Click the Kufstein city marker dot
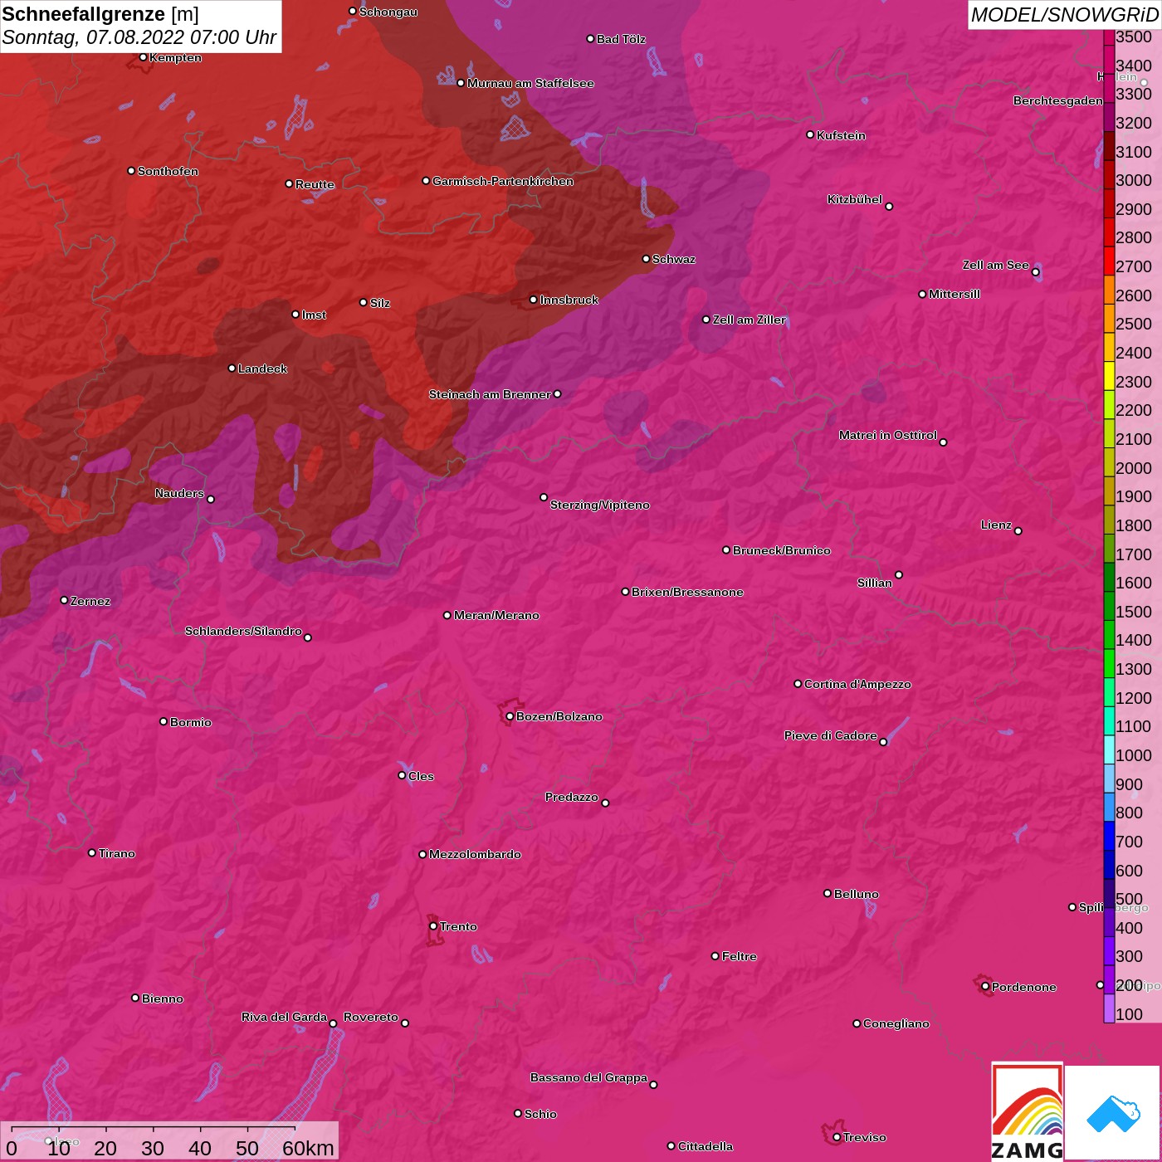Image resolution: width=1162 pixels, height=1162 pixels. point(810,134)
